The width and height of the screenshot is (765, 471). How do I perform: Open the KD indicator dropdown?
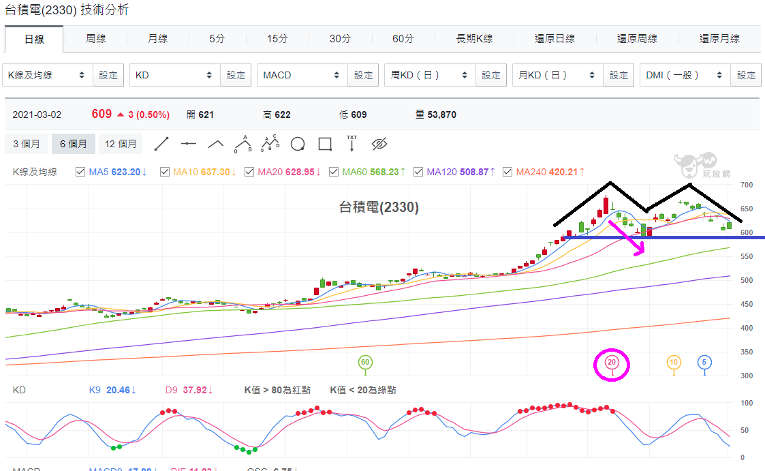click(x=174, y=75)
